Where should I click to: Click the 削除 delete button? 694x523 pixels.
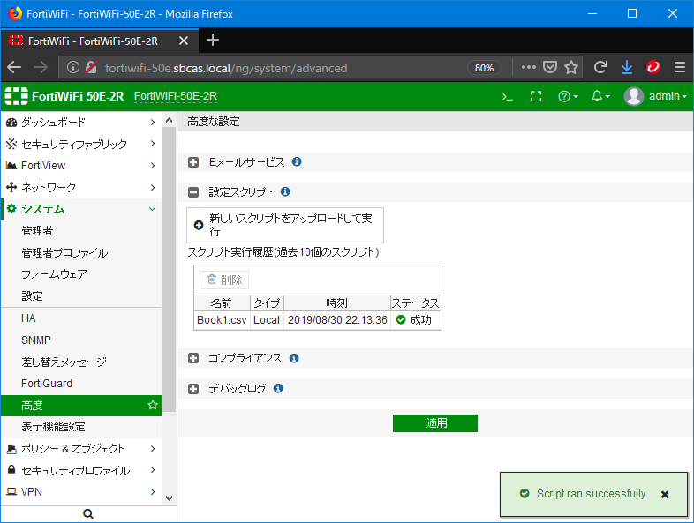[224, 280]
